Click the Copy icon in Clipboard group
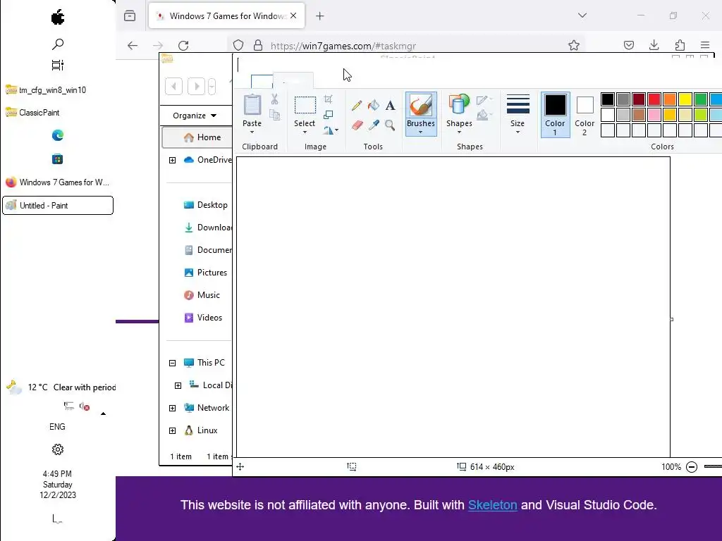 pos(274,115)
